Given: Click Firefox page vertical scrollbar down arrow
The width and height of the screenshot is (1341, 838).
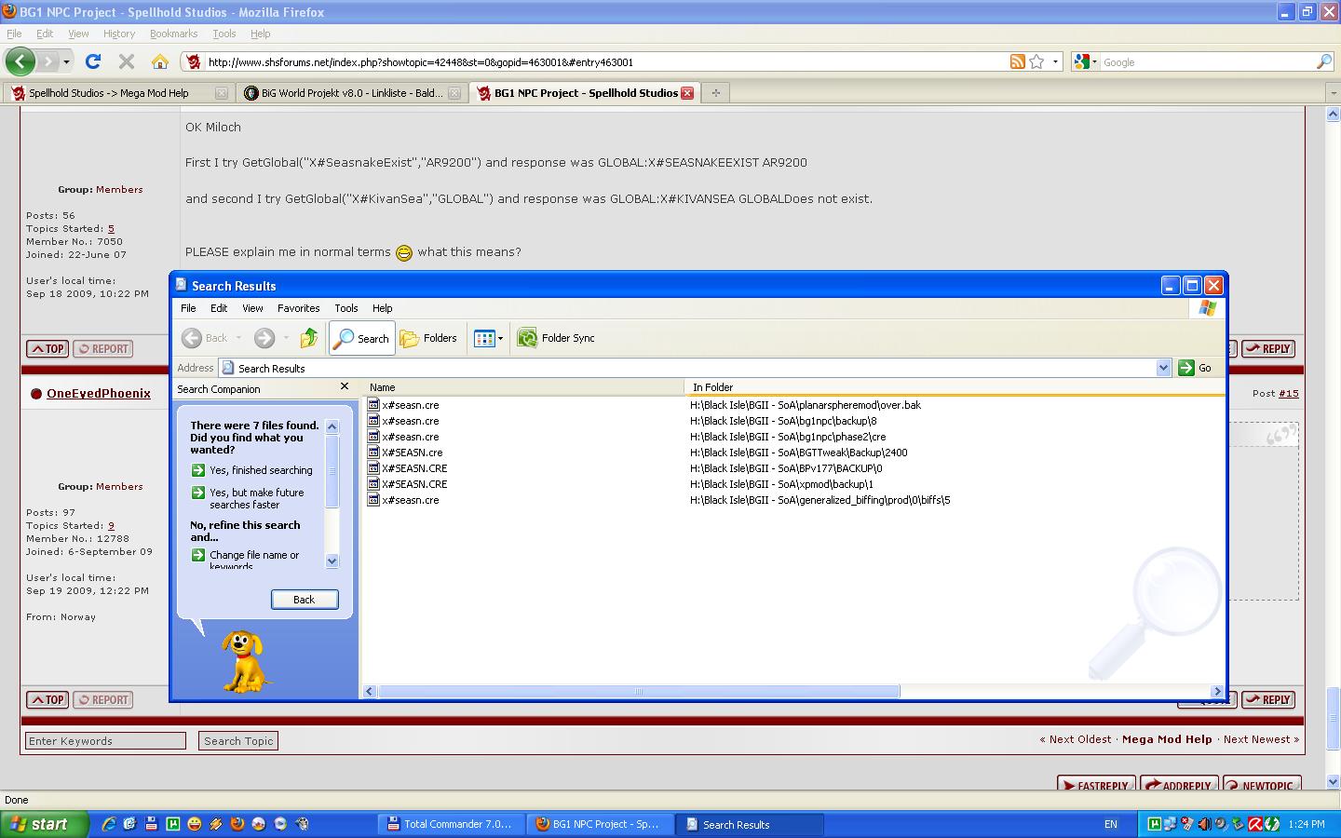Looking at the screenshot, I should point(1333,781).
